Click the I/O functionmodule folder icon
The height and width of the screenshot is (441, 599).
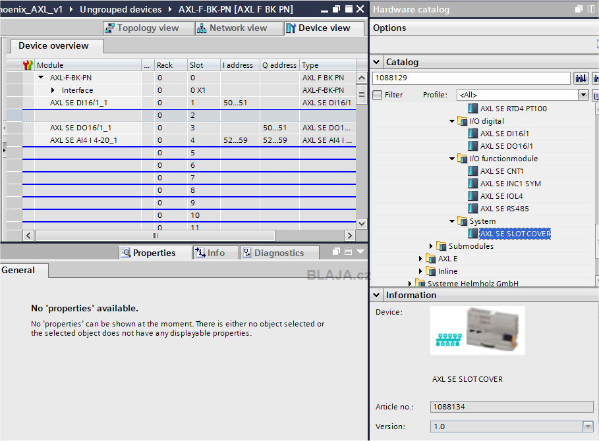click(462, 159)
